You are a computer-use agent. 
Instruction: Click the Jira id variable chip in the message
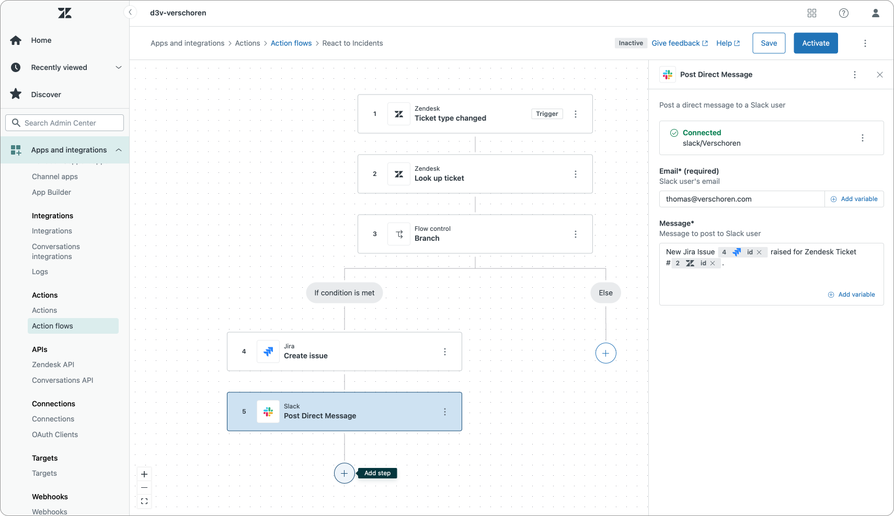743,252
